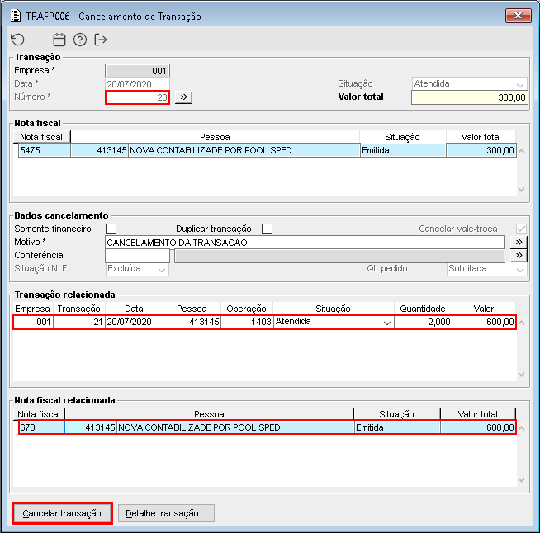This screenshot has height=533, width=540.
Task: Click the refresh/undo toolbar icon
Action: (x=18, y=40)
